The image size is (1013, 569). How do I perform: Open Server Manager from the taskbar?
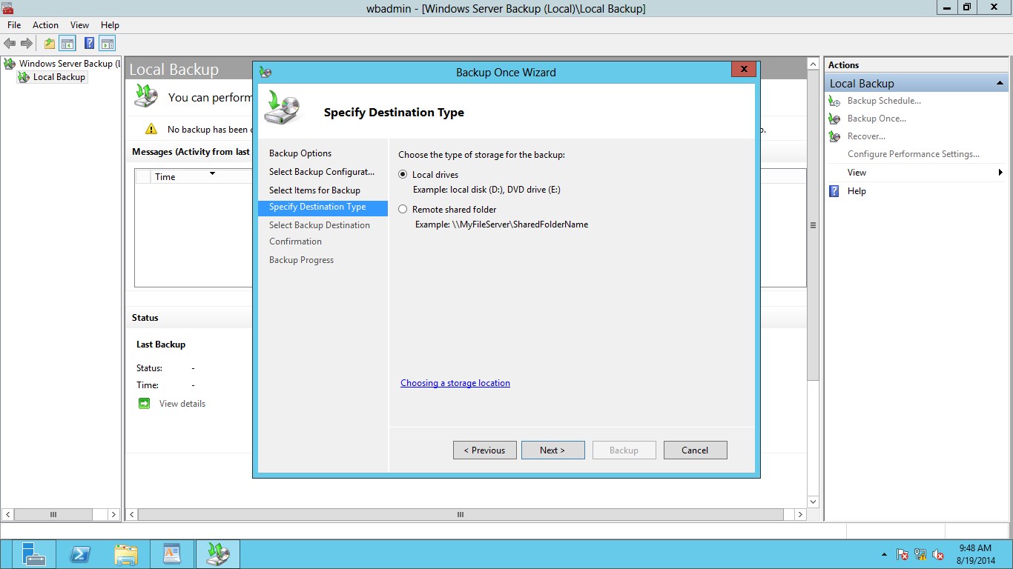click(x=34, y=553)
